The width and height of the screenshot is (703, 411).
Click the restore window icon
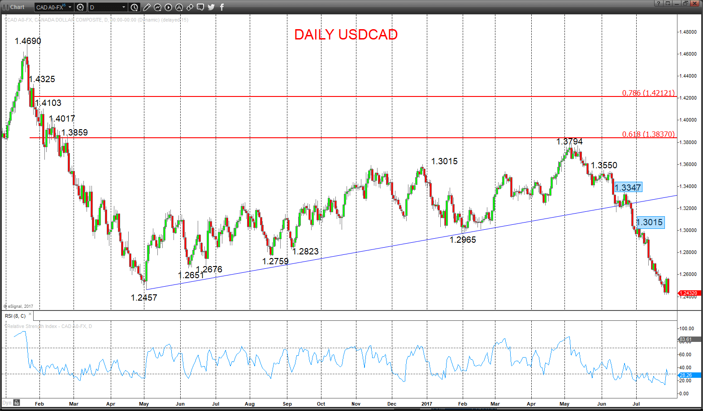(x=686, y=4)
